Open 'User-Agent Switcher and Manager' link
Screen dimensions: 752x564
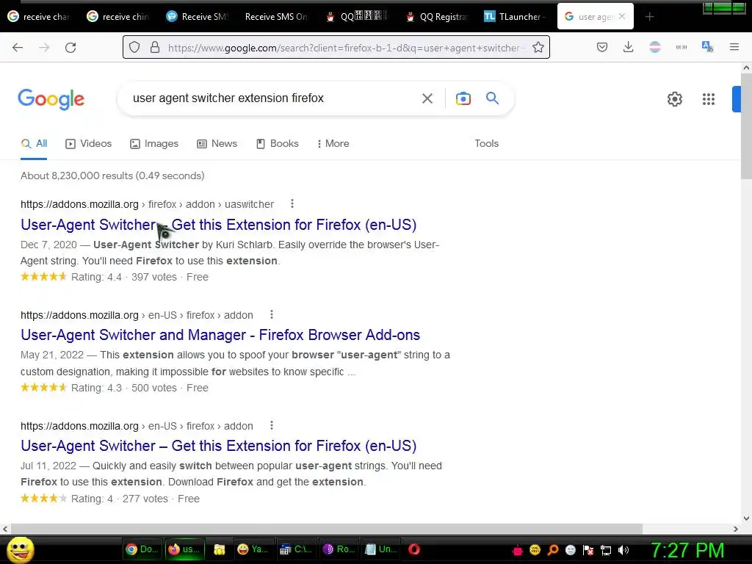pos(220,335)
